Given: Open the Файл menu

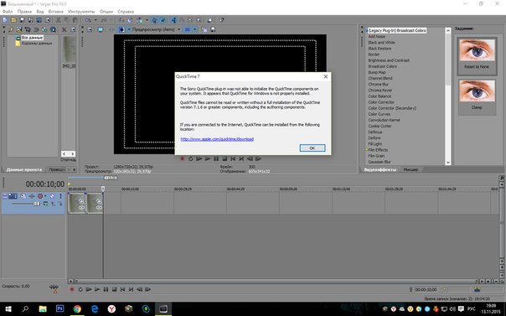Looking at the screenshot, I should pos(8,11).
